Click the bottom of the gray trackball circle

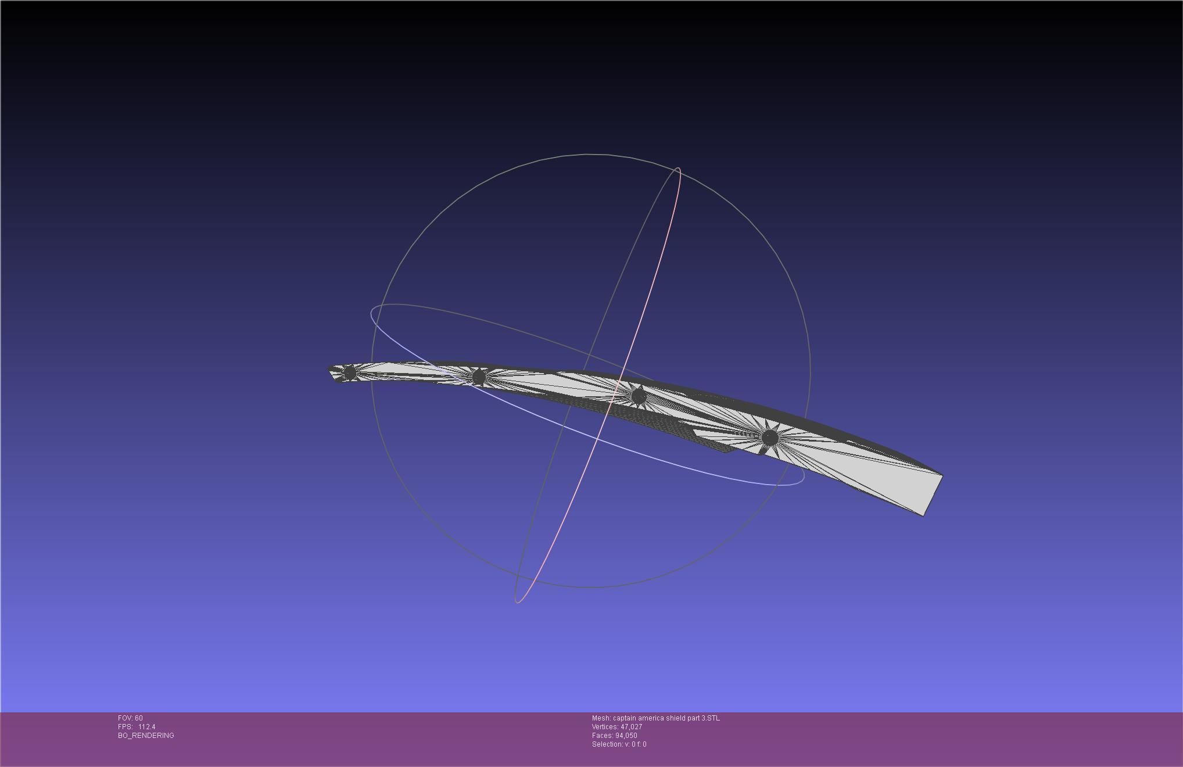point(590,587)
